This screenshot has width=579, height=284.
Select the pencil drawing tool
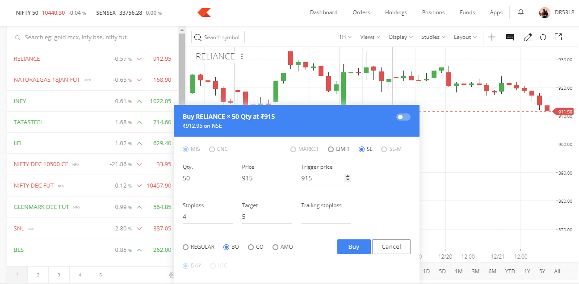click(528, 37)
